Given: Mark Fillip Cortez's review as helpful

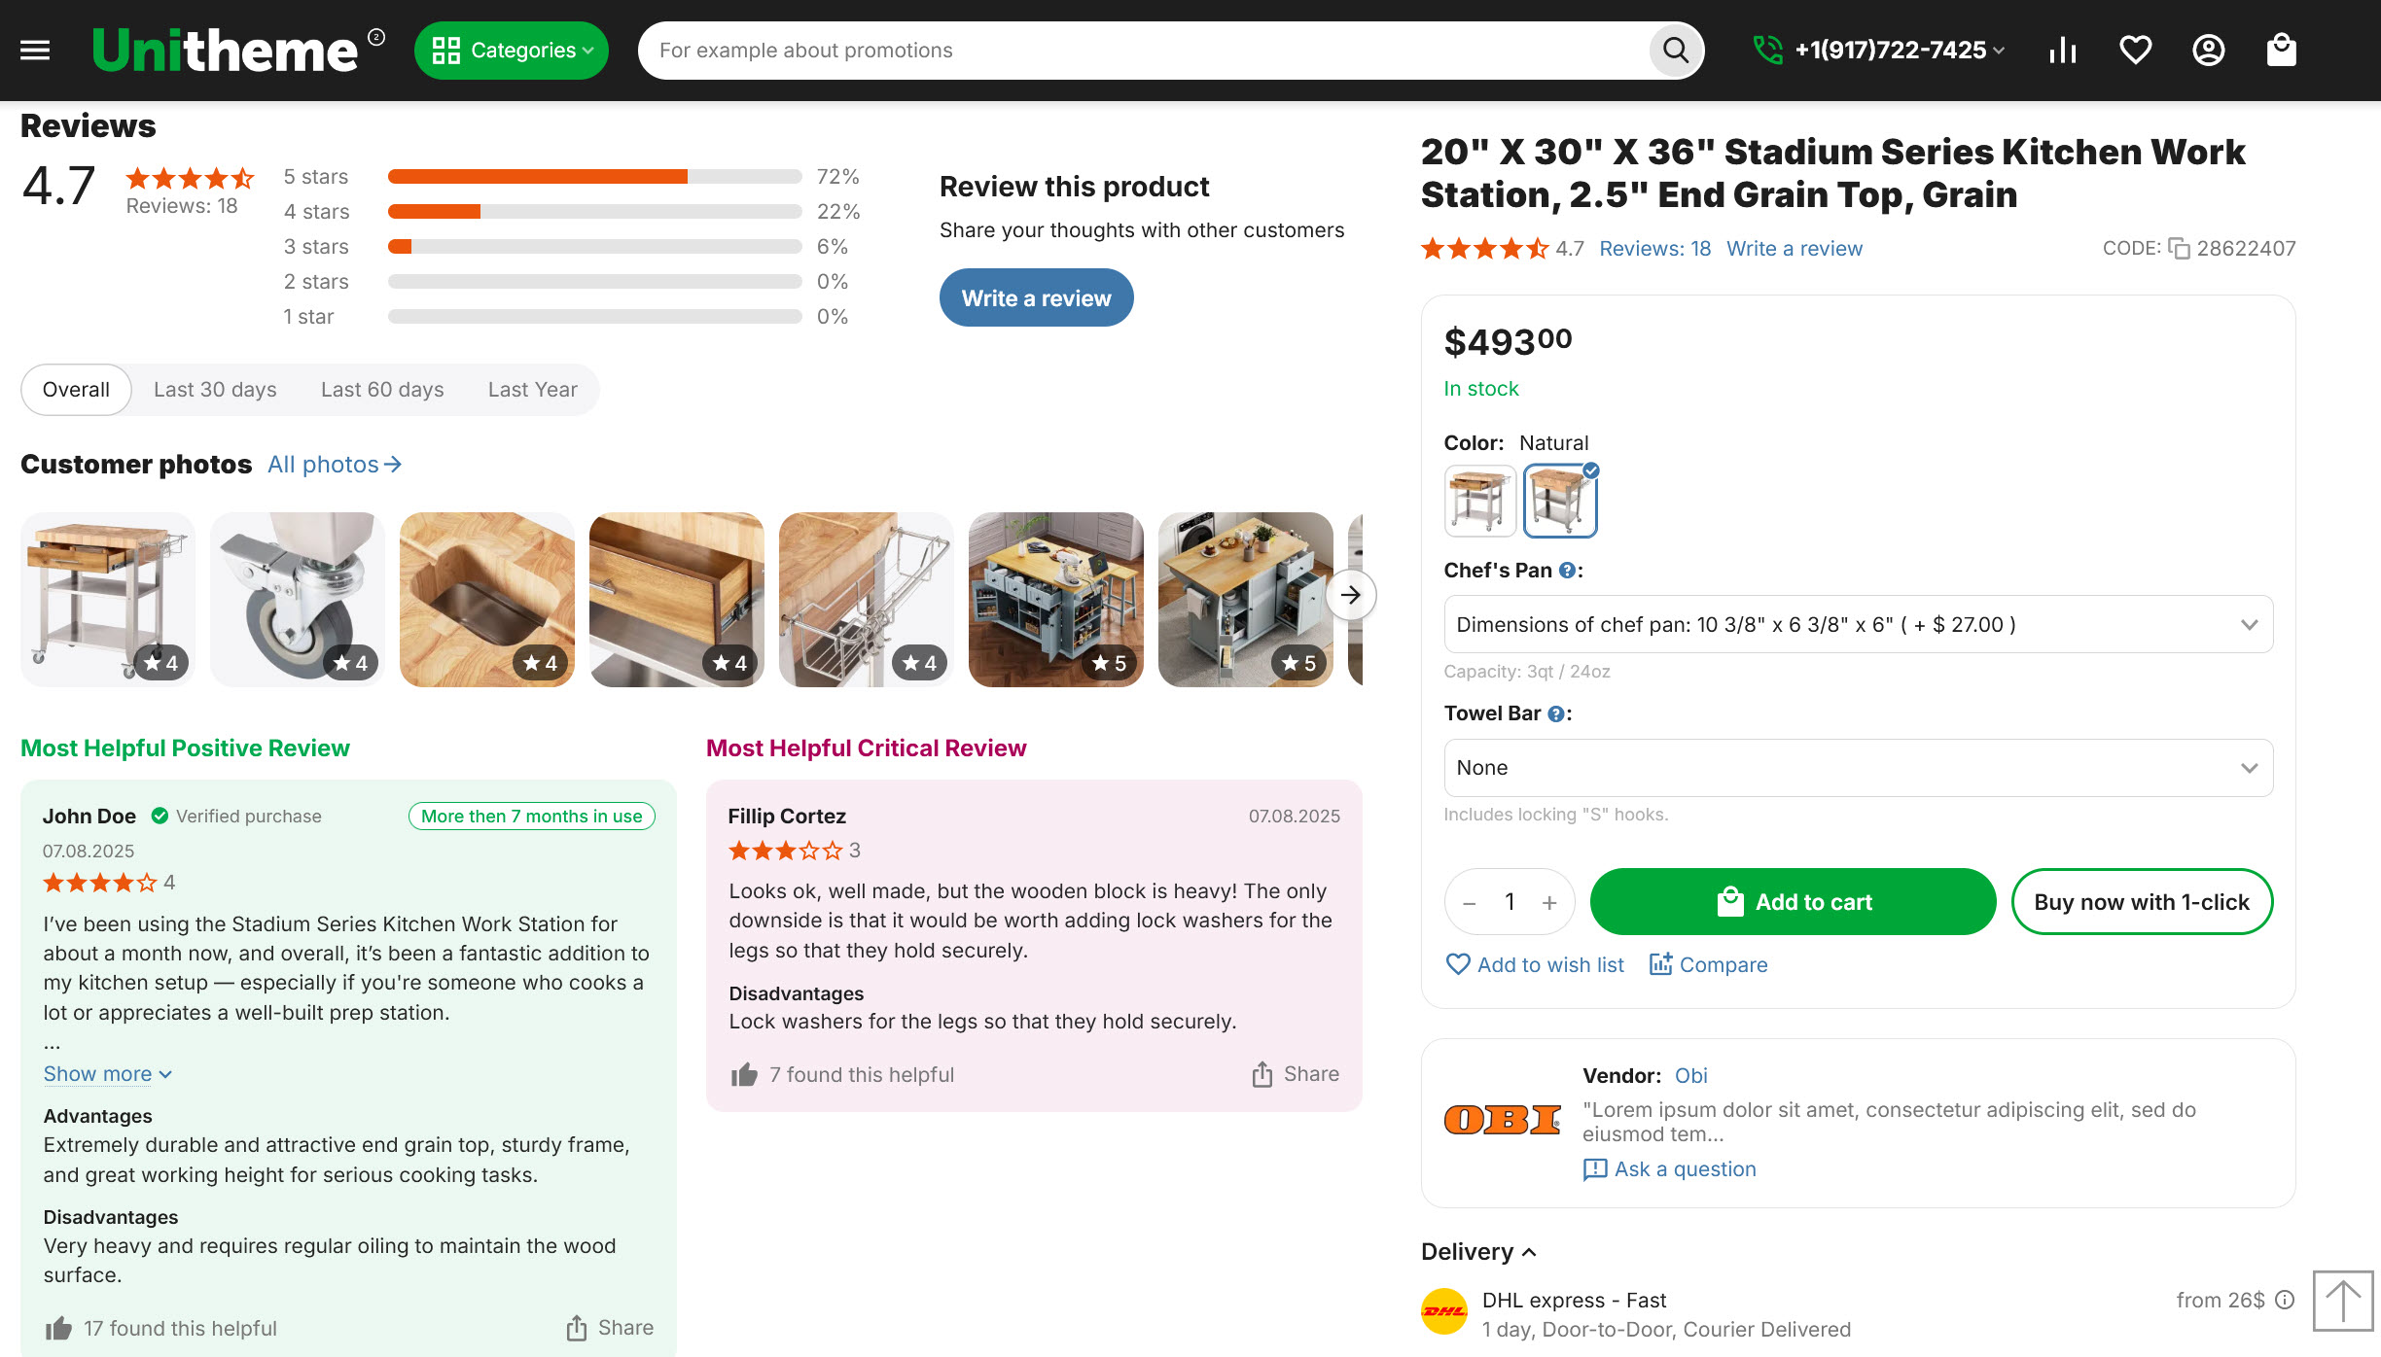Looking at the screenshot, I should point(744,1075).
